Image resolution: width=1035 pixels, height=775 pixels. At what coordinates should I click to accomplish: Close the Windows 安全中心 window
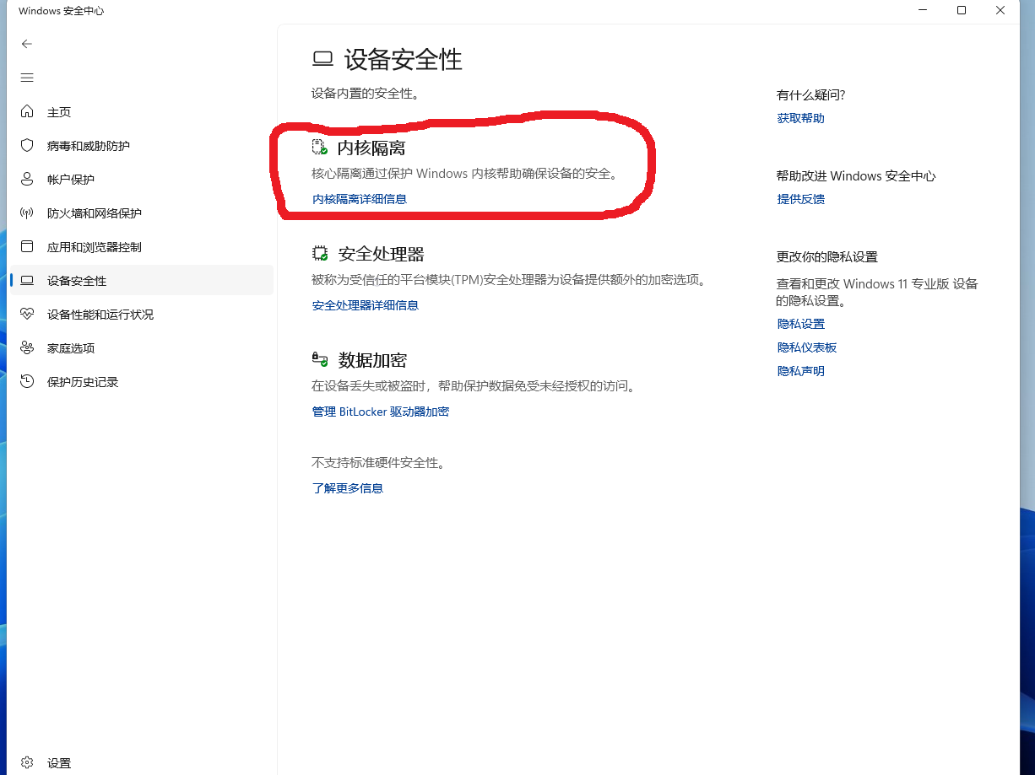pos(1000,11)
